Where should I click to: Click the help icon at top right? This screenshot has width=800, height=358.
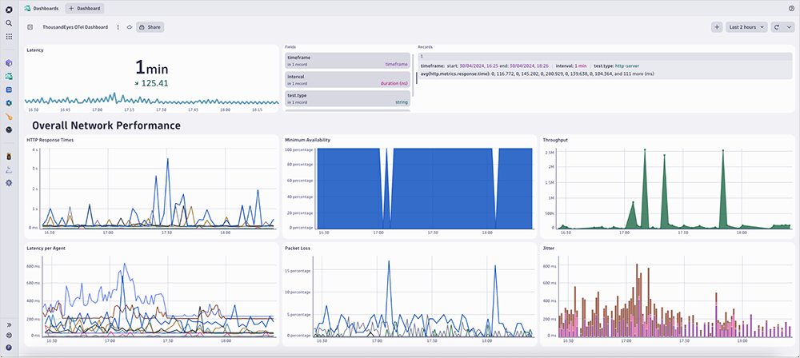coord(791,8)
